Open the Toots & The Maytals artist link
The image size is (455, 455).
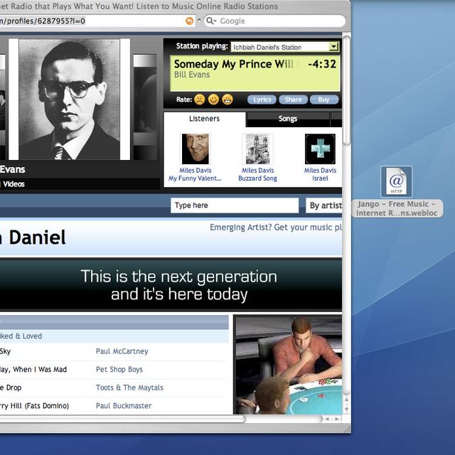click(x=129, y=387)
